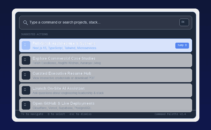Click the Launch On-Site AI Assistant icon

pyautogui.click(x=26, y=90)
